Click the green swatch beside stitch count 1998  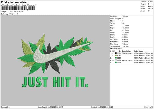coord(116,62)
